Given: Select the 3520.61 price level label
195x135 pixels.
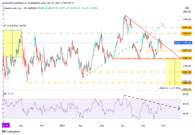Looking at the screenshot, I should (x=185, y=33).
